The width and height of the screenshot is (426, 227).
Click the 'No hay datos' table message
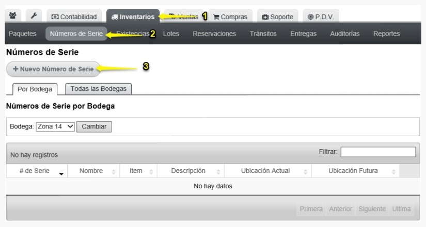tap(213, 186)
